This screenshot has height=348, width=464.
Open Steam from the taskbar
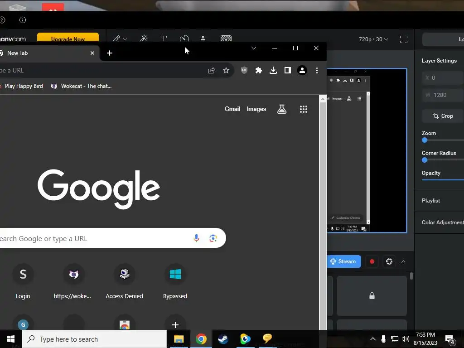tap(223, 339)
